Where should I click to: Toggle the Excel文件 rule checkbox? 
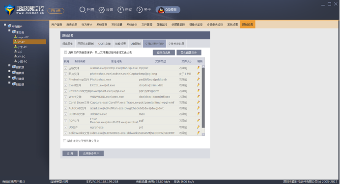(x=66, y=85)
